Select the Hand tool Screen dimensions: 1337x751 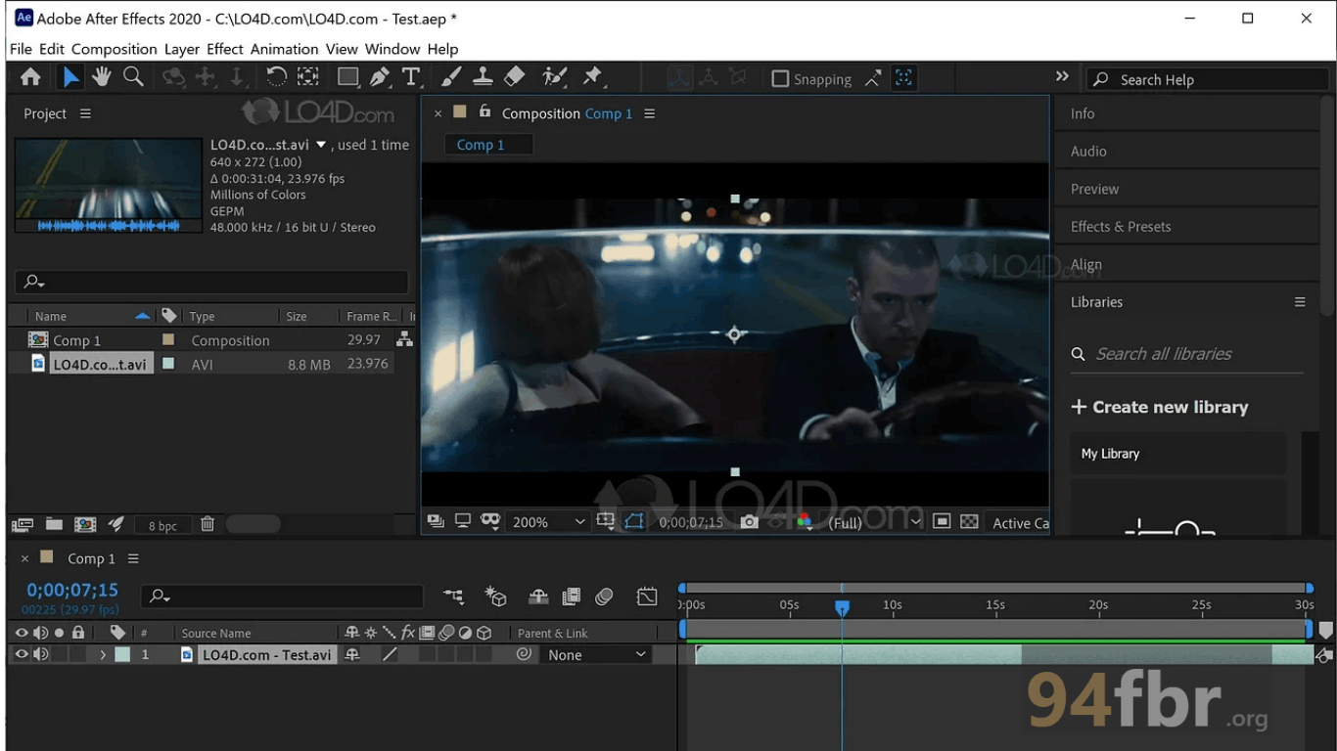101,77
